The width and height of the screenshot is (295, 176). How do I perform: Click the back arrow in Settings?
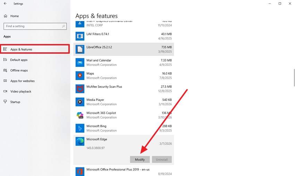click(5, 3)
